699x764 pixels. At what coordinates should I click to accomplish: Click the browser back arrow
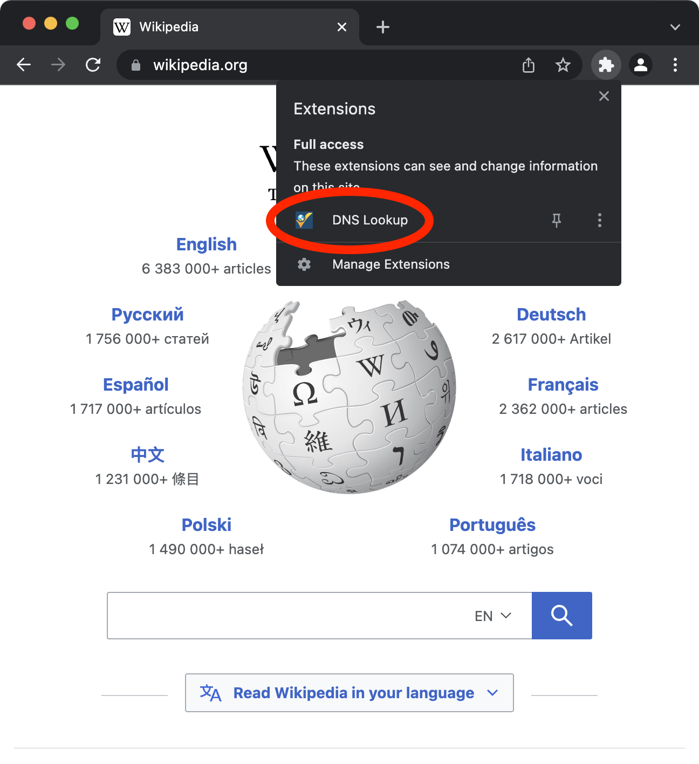pyautogui.click(x=24, y=65)
